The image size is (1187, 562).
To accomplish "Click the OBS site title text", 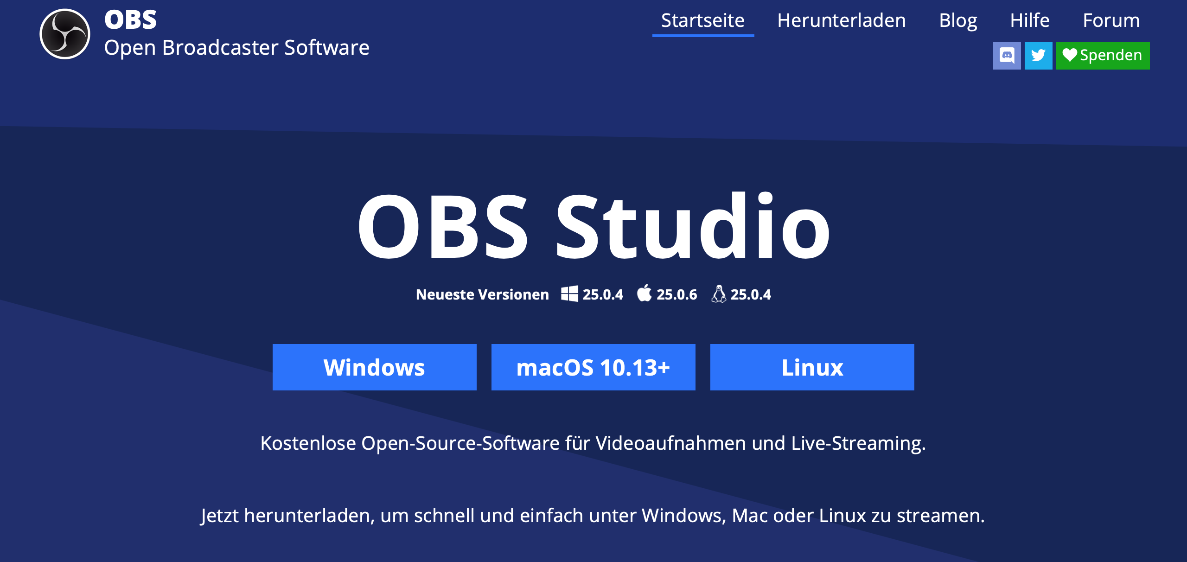I will (131, 20).
